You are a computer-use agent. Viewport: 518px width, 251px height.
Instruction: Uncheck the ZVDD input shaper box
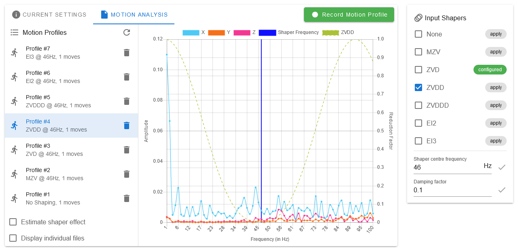(418, 87)
